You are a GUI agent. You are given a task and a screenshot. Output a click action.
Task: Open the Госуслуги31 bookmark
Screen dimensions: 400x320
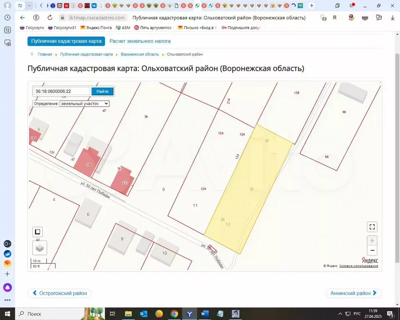[62, 27]
